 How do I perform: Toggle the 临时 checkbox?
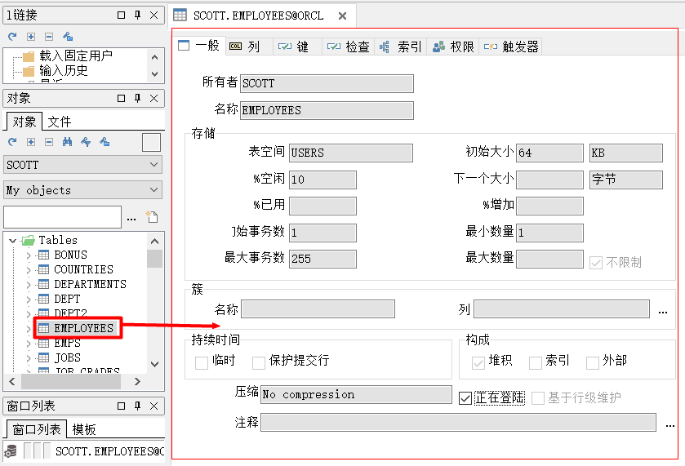coord(202,362)
